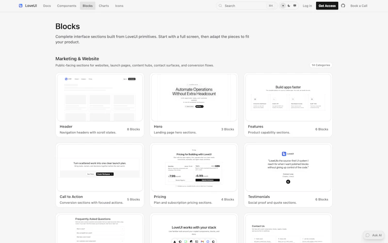388x243 pixels.
Task: Open the Header blocks preview thumbnail
Action: [100, 97]
